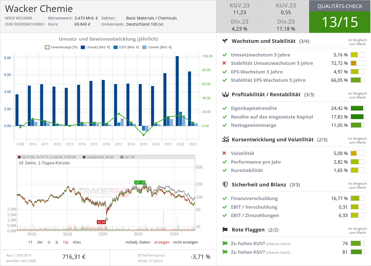The image size is (371, 266).
Task: Click the checkmark next to EBIT / Zinszahlungen
Action: click(224, 215)
